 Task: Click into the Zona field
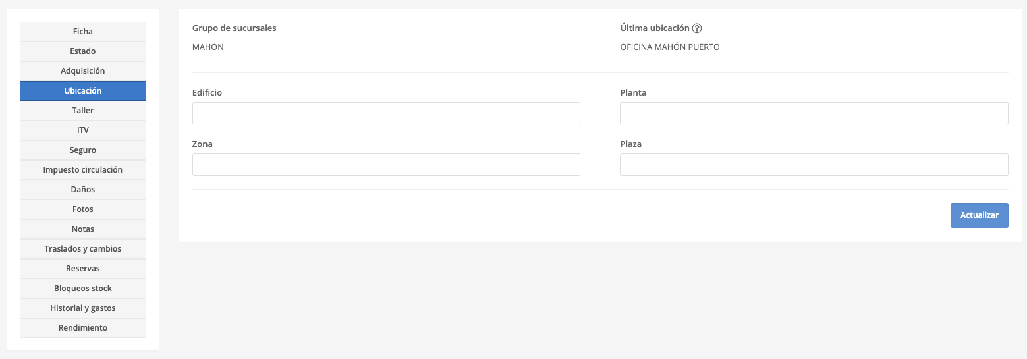point(386,165)
